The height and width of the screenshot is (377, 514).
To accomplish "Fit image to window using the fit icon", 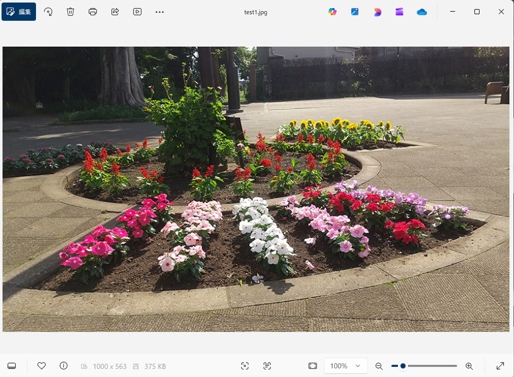I will (313, 366).
